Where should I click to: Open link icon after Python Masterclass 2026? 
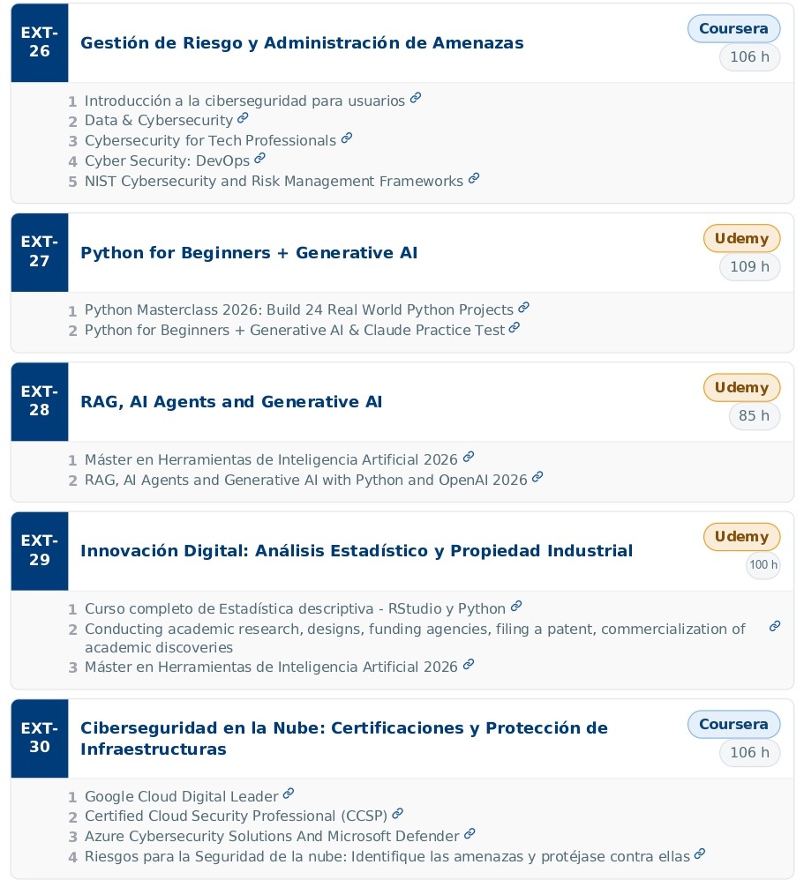[523, 307]
